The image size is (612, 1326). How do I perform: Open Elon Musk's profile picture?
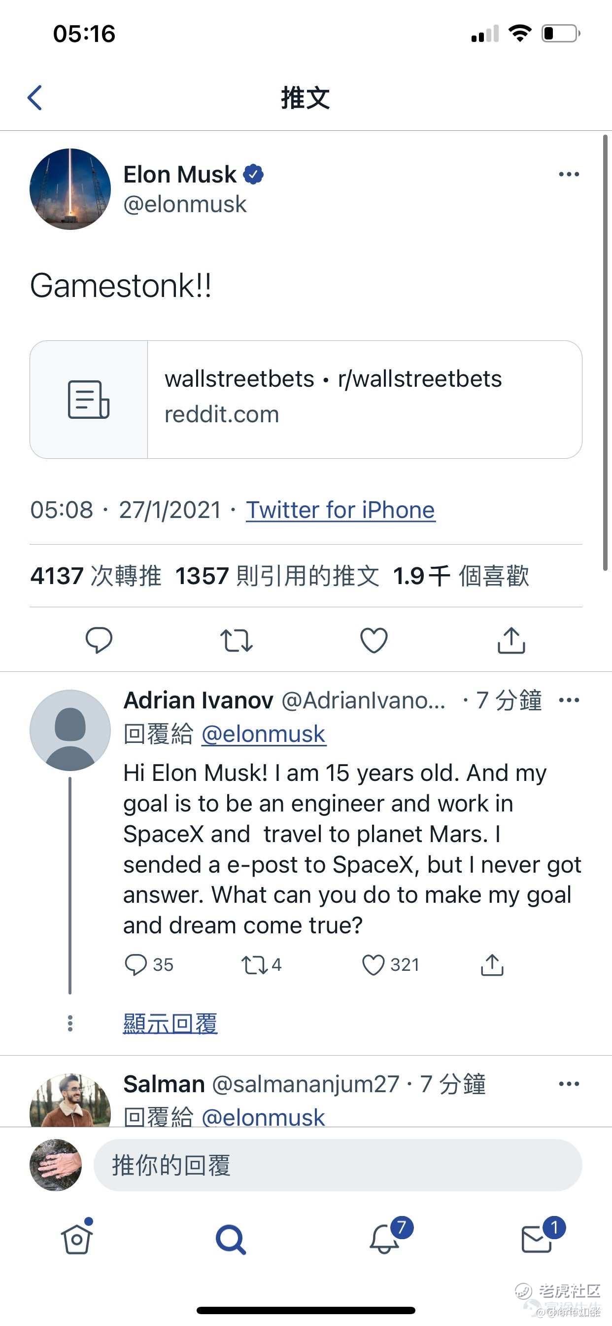pyautogui.click(x=70, y=189)
